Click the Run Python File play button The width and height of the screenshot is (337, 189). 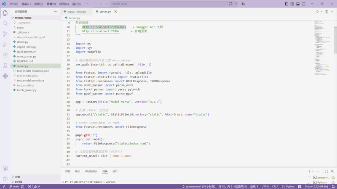(318, 12)
